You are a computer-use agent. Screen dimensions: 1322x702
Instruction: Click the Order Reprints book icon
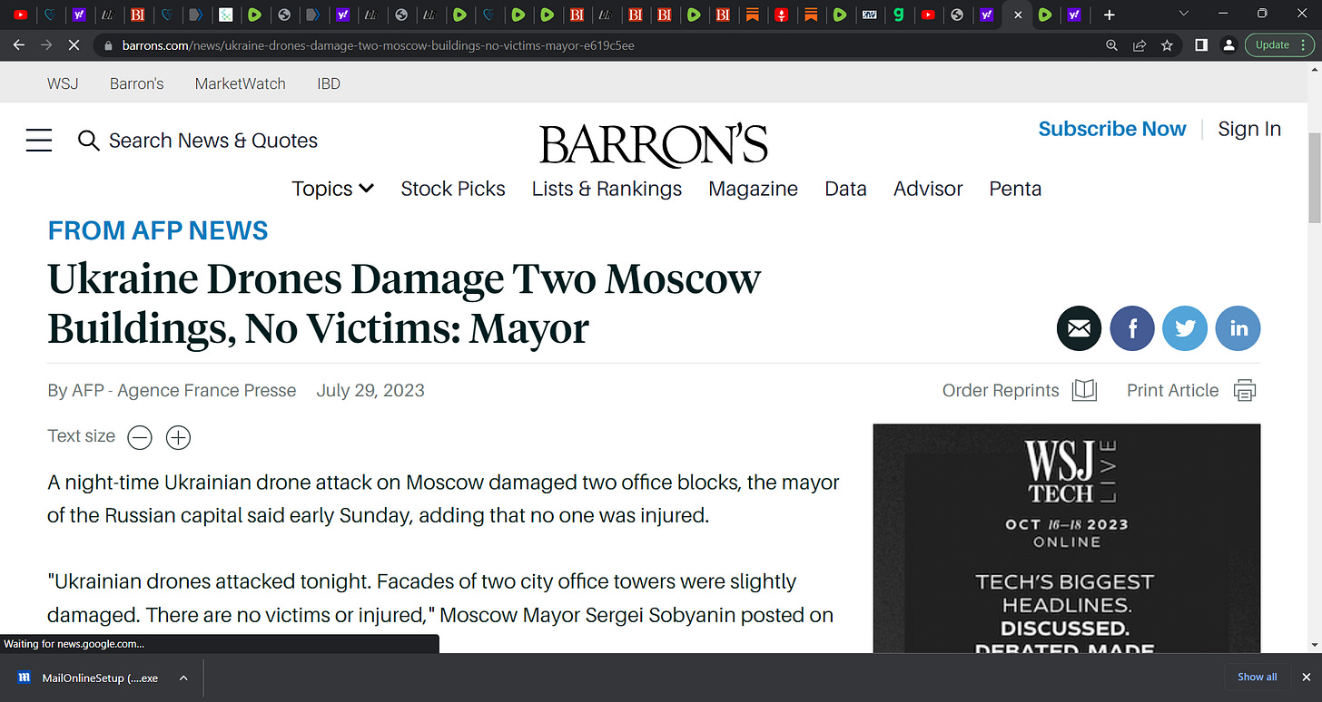point(1085,391)
